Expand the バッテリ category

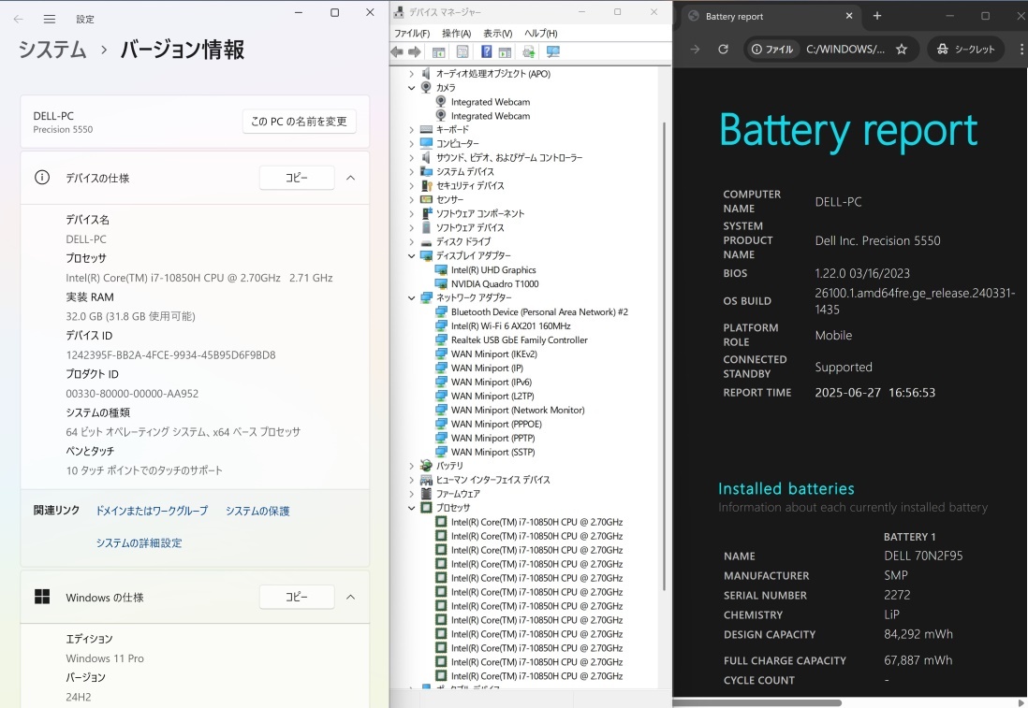pos(411,466)
